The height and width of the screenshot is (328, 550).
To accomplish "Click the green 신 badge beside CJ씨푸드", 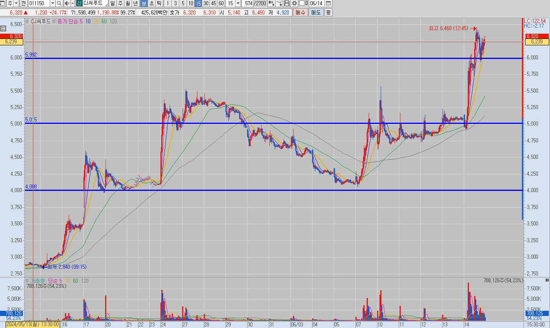I will pyautogui.click(x=79, y=3).
